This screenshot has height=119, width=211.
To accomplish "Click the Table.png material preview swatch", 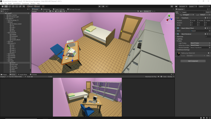I will point(178,54).
